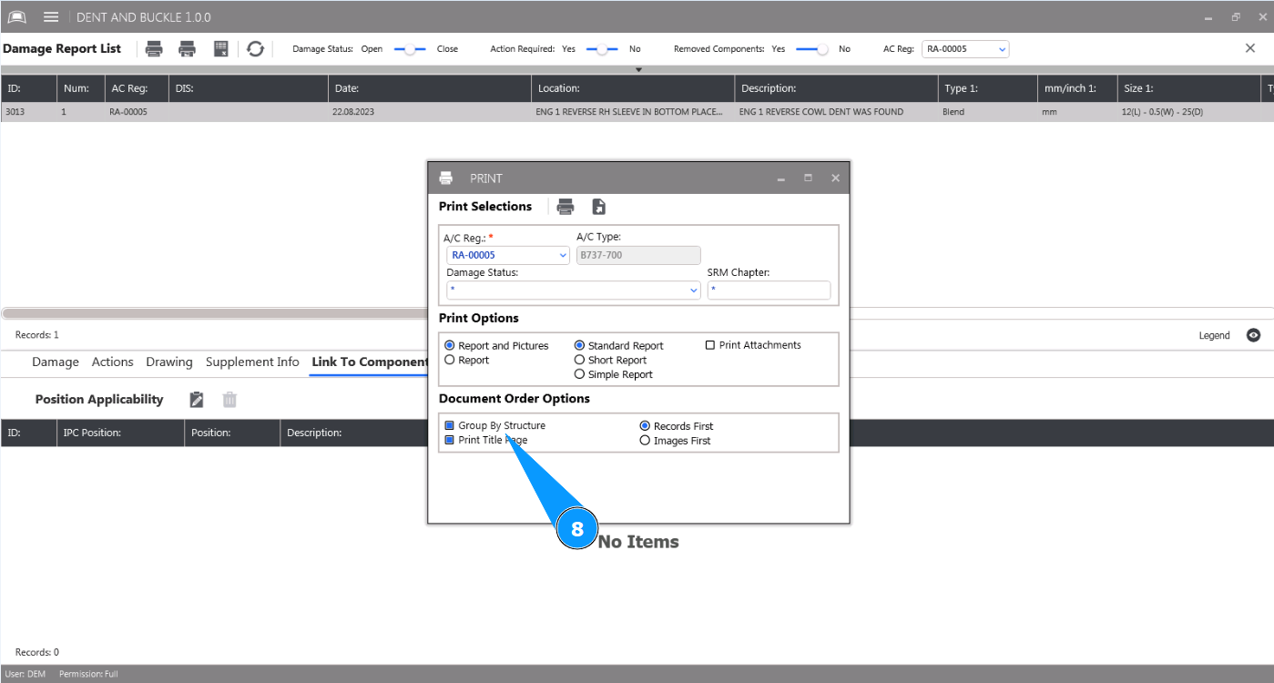Viewport: 1274px width, 683px height.
Task: Minimize the PRINT dialog
Action: pos(781,178)
